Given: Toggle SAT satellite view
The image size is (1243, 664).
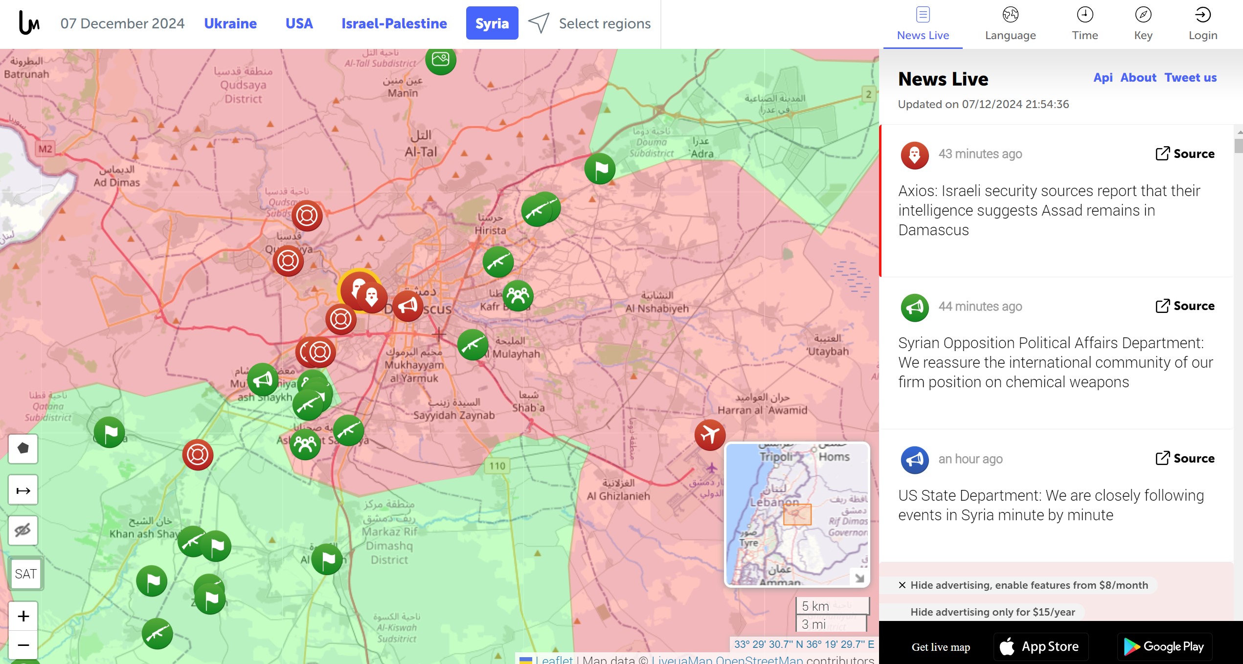Looking at the screenshot, I should pyautogui.click(x=25, y=574).
